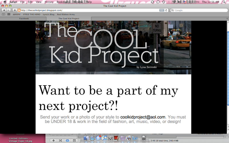Open the Time Machine menu bar icon

click(163, 2)
